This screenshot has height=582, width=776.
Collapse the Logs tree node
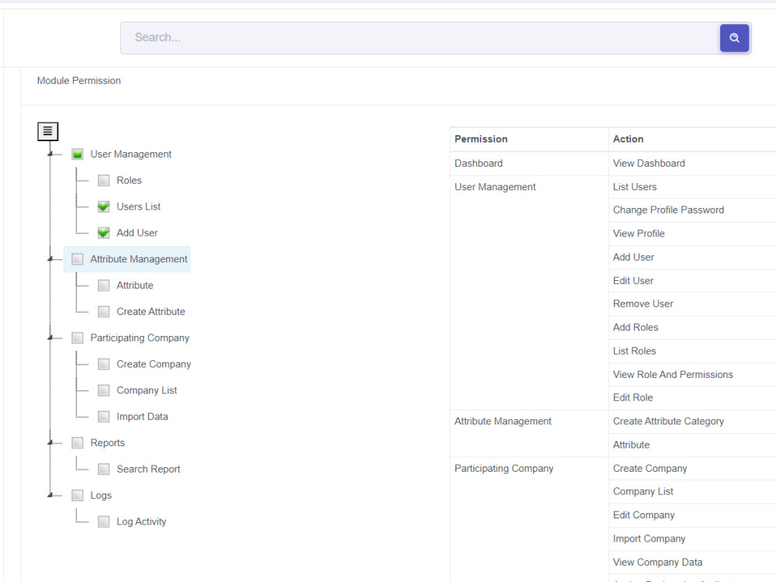[50, 495]
